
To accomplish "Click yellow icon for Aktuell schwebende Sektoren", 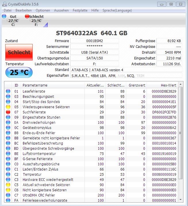I will 8,185.
